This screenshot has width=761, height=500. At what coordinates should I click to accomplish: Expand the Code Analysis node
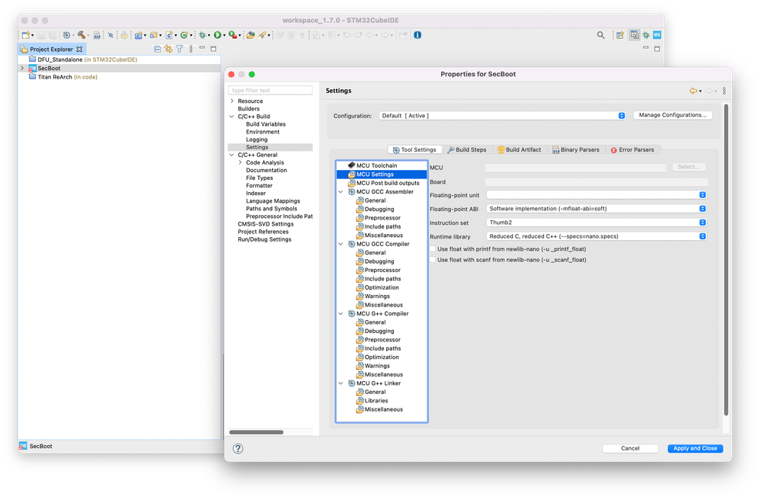tap(240, 162)
